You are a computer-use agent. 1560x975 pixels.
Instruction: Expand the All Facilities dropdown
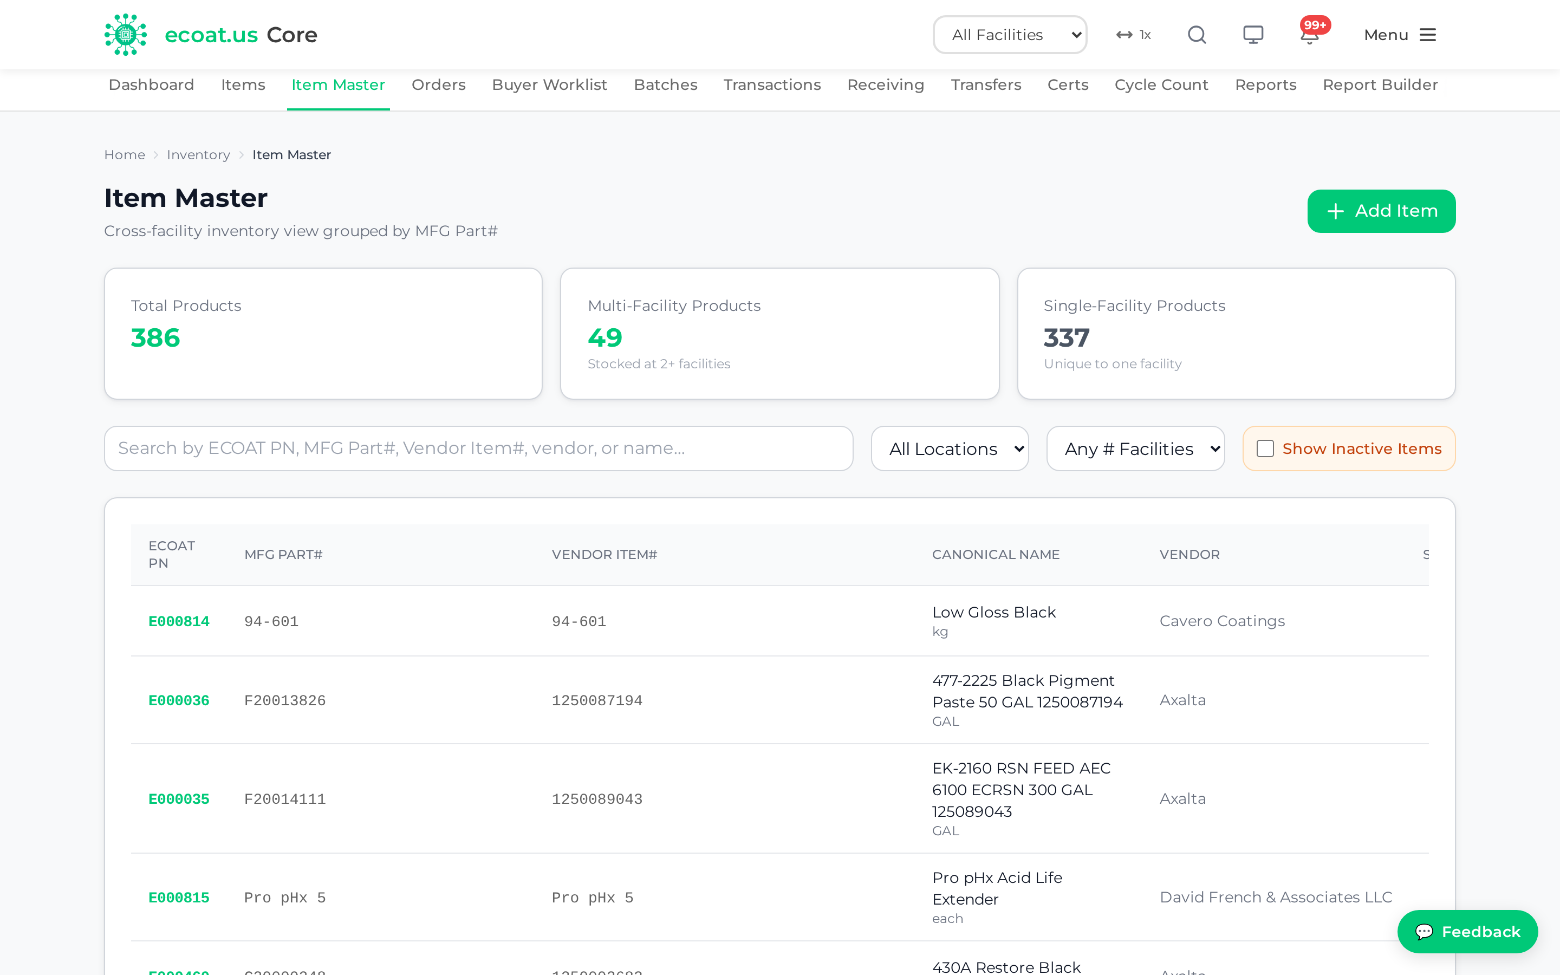point(1010,35)
